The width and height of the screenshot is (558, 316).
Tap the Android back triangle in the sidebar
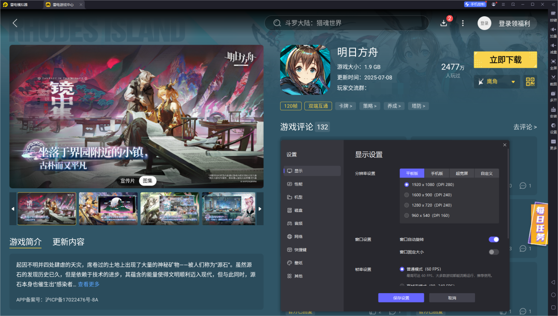[553, 282]
